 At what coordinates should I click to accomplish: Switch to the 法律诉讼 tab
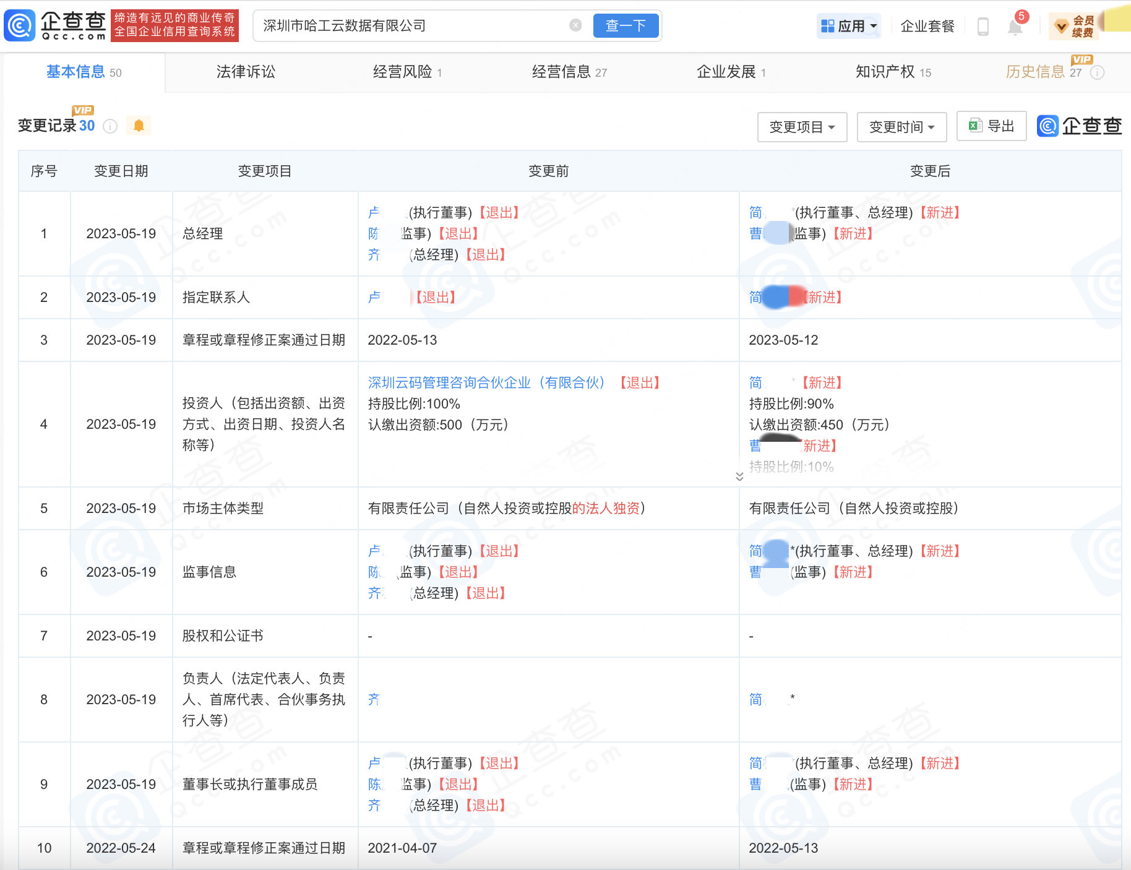coord(246,72)
